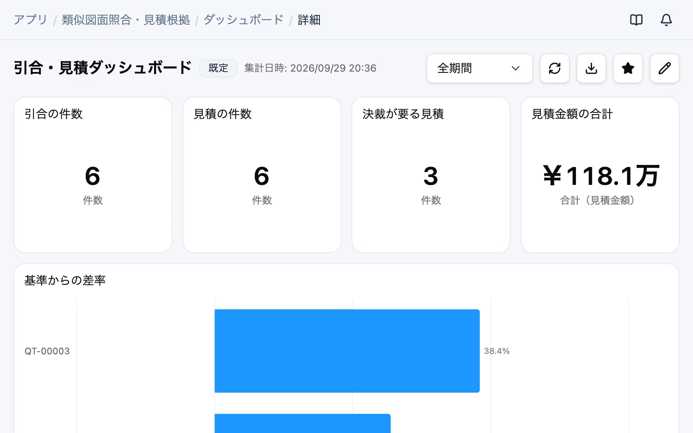693x433 pixels.
Task: Toggle the favorite star button
Action: click(x=628, y=68)
